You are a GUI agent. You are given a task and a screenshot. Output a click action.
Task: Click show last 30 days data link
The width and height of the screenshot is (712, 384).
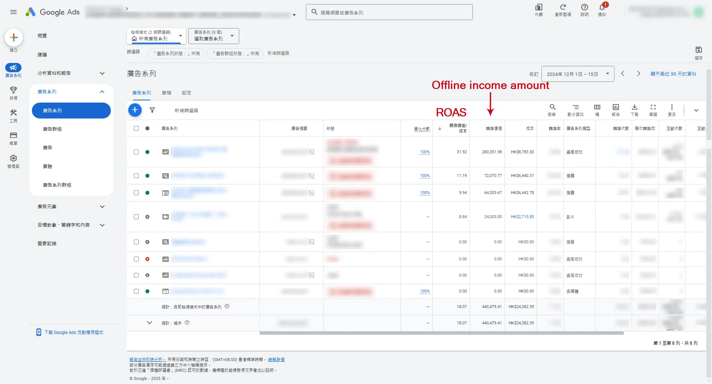tap(673, 74)
